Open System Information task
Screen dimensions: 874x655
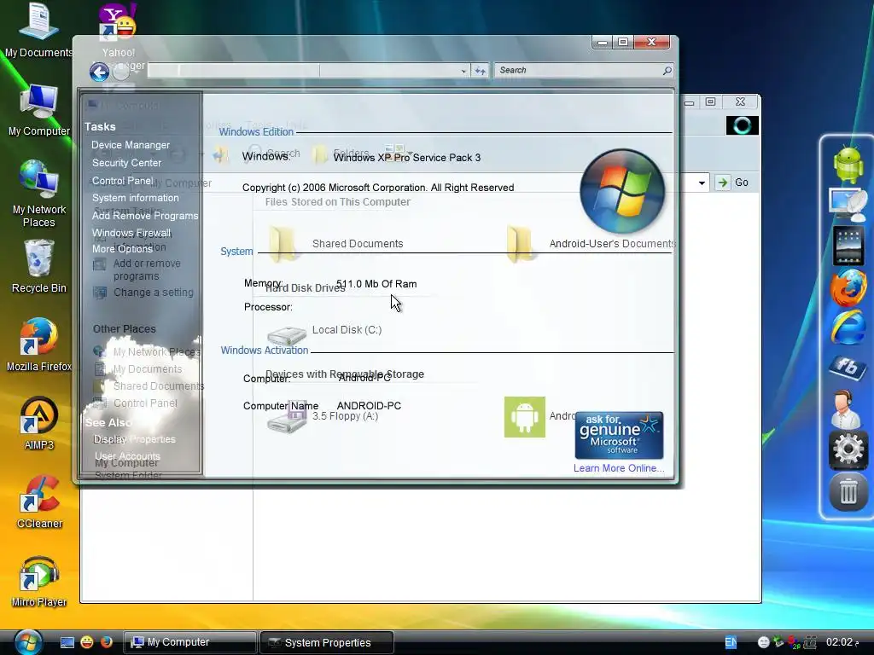(x=136, y=198)
